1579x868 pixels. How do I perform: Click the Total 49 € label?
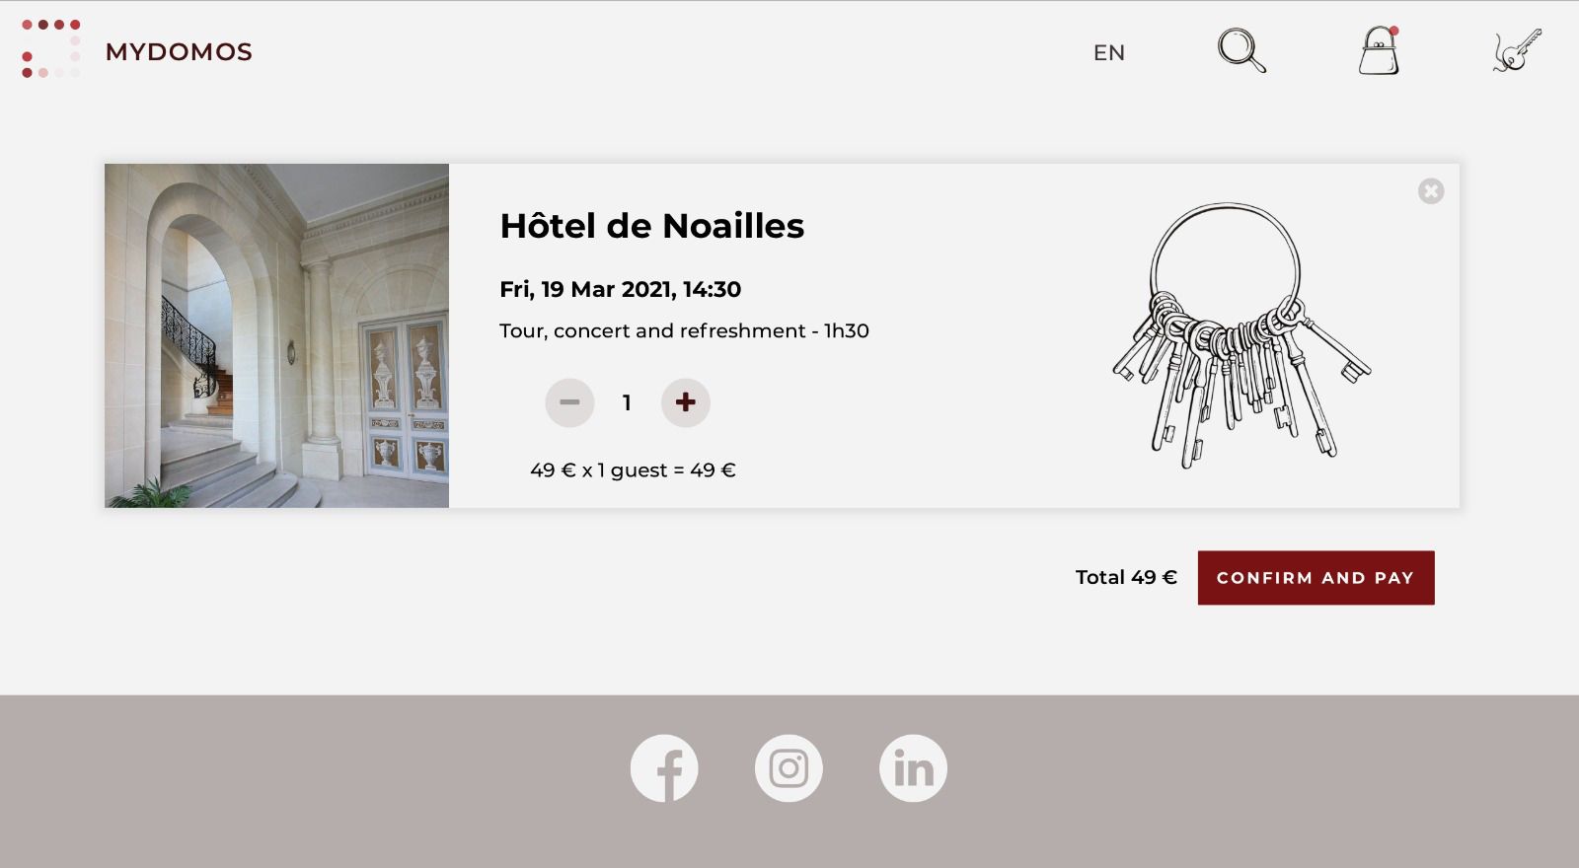1126,577
